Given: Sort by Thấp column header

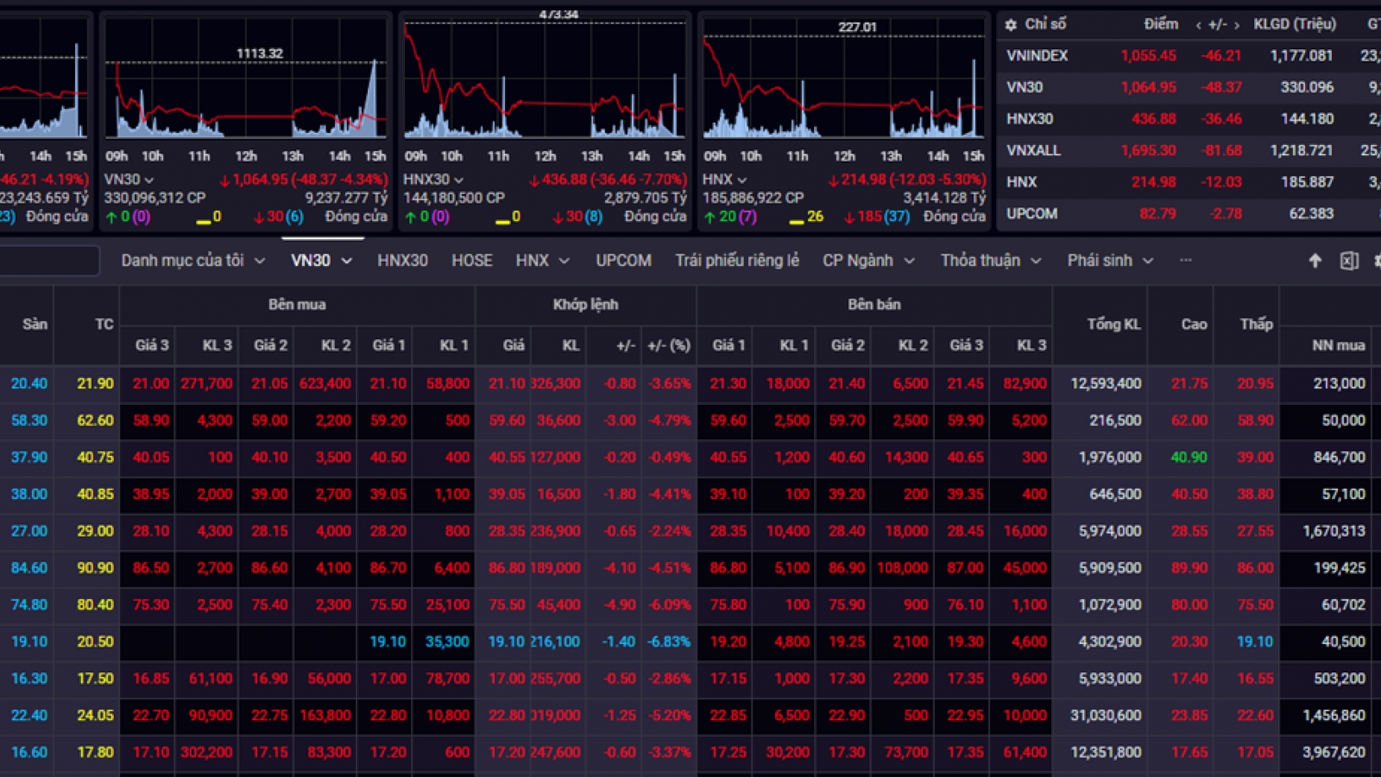Looking at the screenshot, I should point(1256,325).
